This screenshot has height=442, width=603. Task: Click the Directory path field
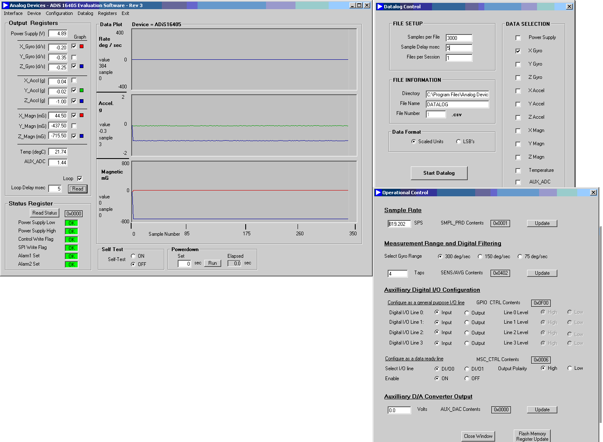[x=457, y=95]
